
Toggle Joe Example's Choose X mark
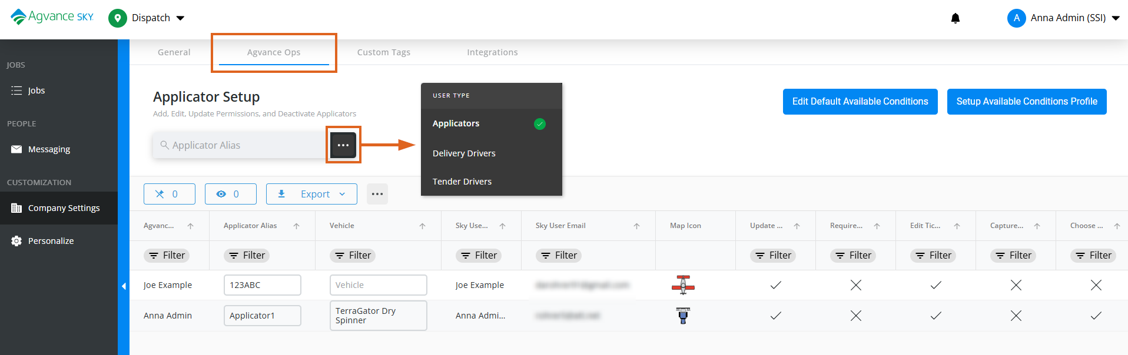pyautogui.click(x=1096, y=285)
